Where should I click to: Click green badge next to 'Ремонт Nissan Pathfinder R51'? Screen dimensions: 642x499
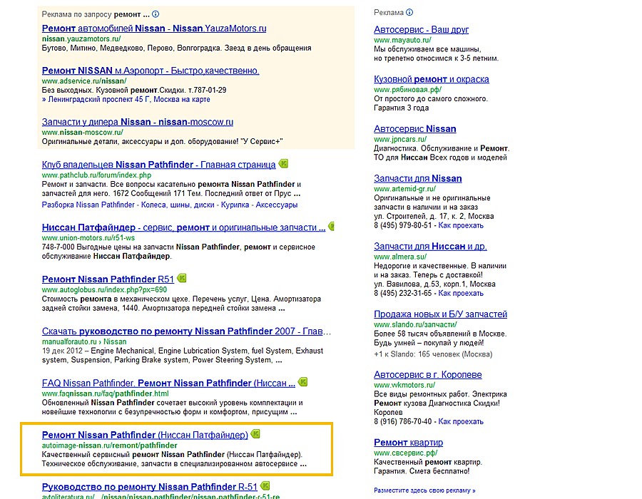point(182,279)
